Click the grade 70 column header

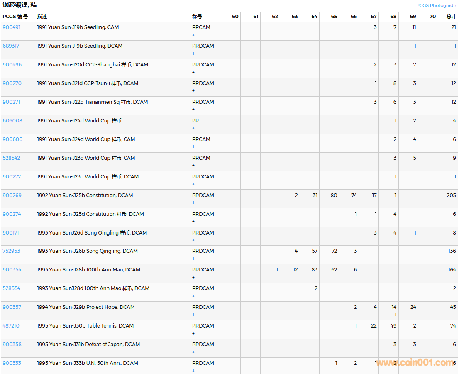(x=432, y=17)
